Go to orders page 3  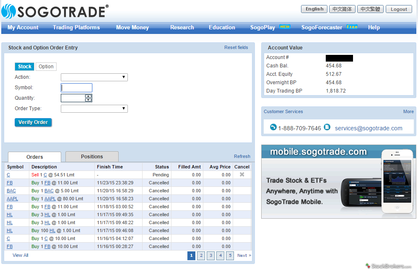point(211,256)
